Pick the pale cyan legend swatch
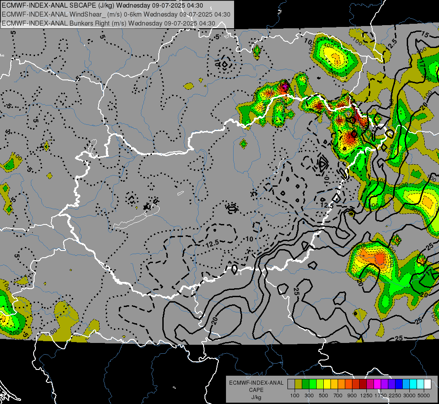 pyautogui.click(x=421, y=384)
